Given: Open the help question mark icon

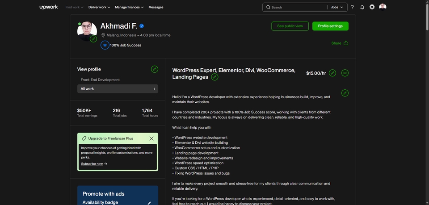Looking at the screenshot, I should 352,8.
